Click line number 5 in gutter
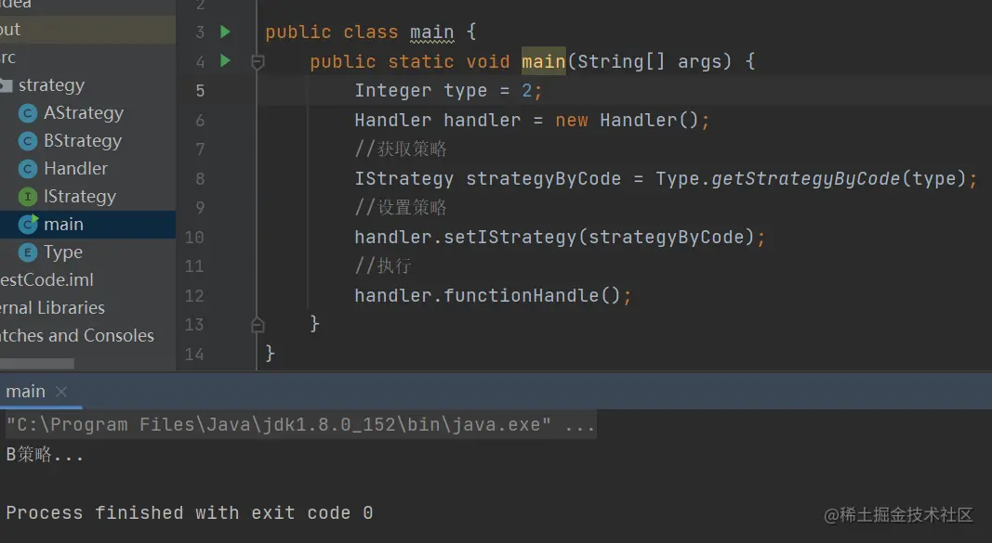992x543 pixels. [200, 91]
